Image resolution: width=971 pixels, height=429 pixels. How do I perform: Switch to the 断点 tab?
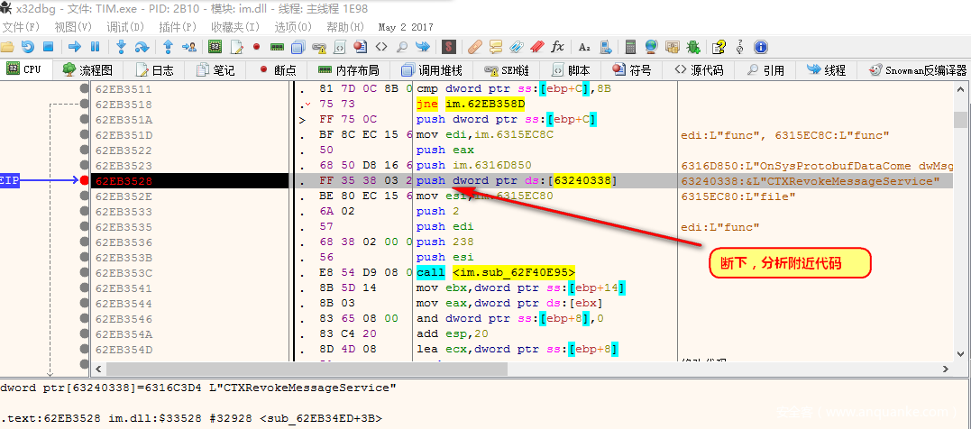pyautogui.click(x=277, y=69)
